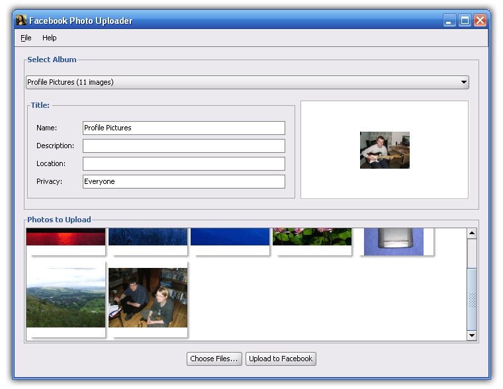Click the scrollbar down arrow
The width and height of the screenshot is (503, 389).
(x=472, y=335)
